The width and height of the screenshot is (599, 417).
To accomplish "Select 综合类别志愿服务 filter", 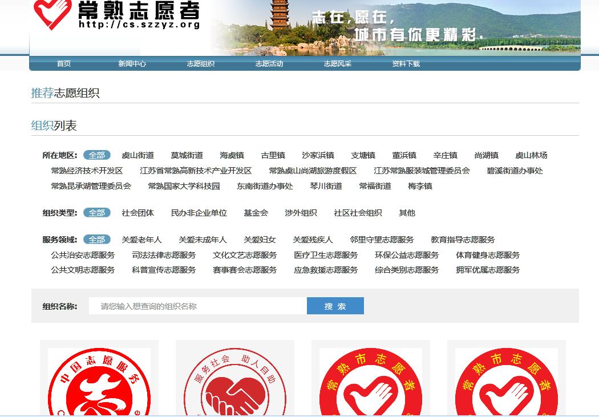I will (407, 270).
